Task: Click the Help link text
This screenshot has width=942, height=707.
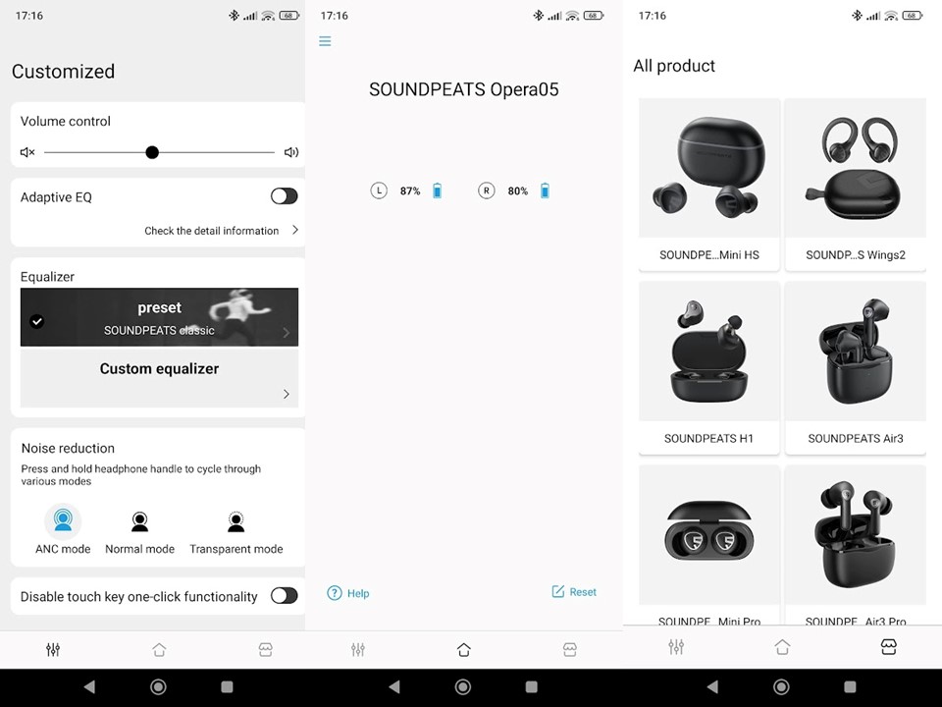Action: (x=358, y=593)
